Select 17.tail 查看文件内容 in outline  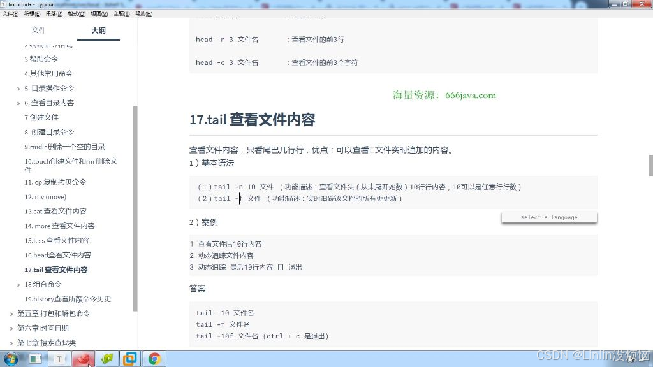coord(56,270)
